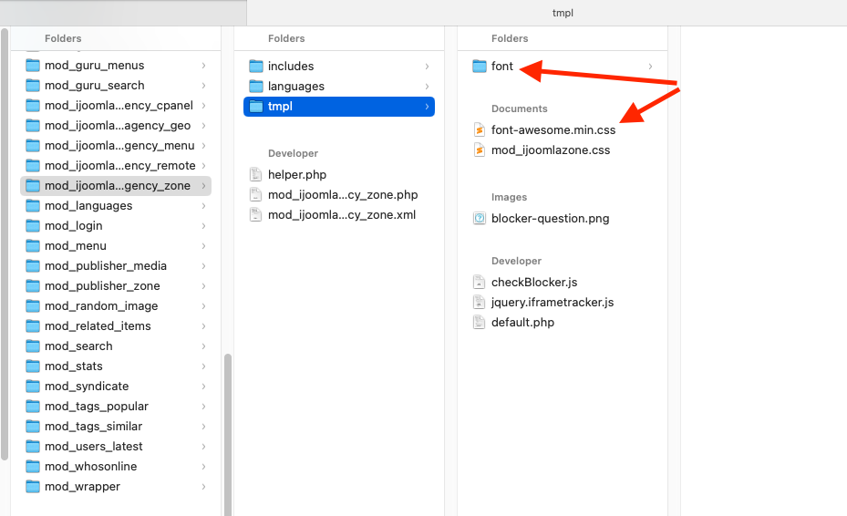Viewport: 847px width, 516px height.
Task: Click the font-awesome.min.css file icon
Action: (480, 130)
